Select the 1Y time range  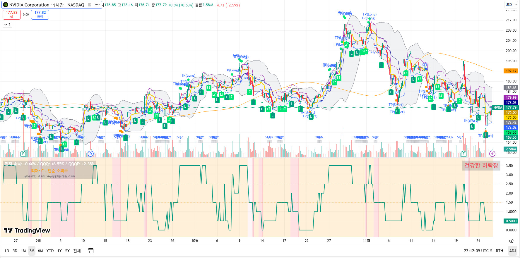(x=59, y=251)
